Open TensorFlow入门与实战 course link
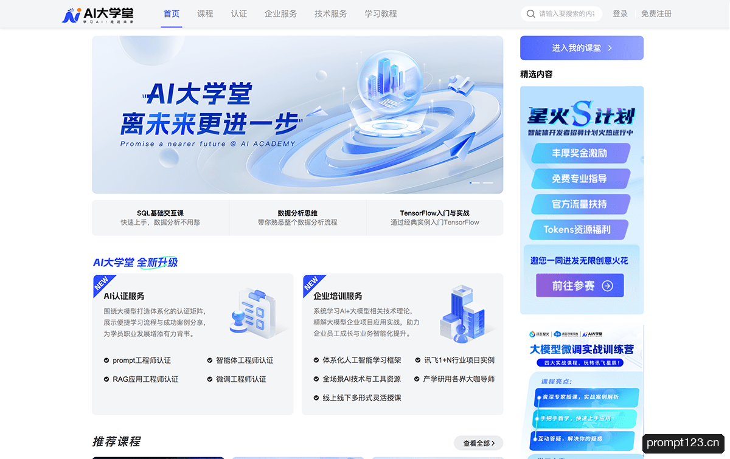The width and height of the screenshot is (730, 459). 434,218
